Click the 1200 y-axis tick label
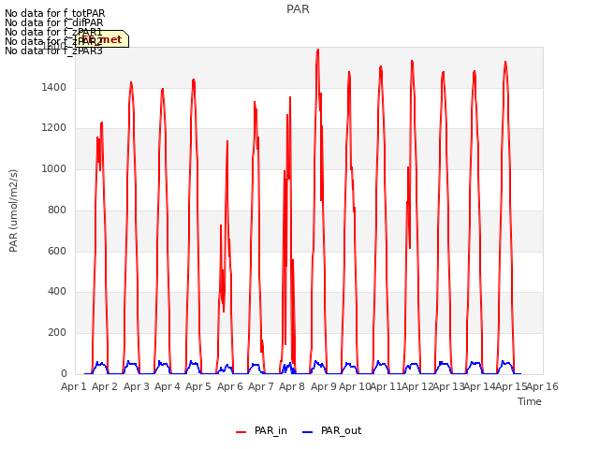The image size is (599, 449). 54,128
